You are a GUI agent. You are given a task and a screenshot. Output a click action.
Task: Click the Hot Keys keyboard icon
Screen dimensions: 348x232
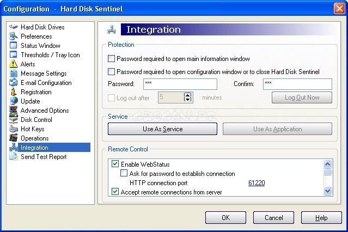tap(13, 129)
